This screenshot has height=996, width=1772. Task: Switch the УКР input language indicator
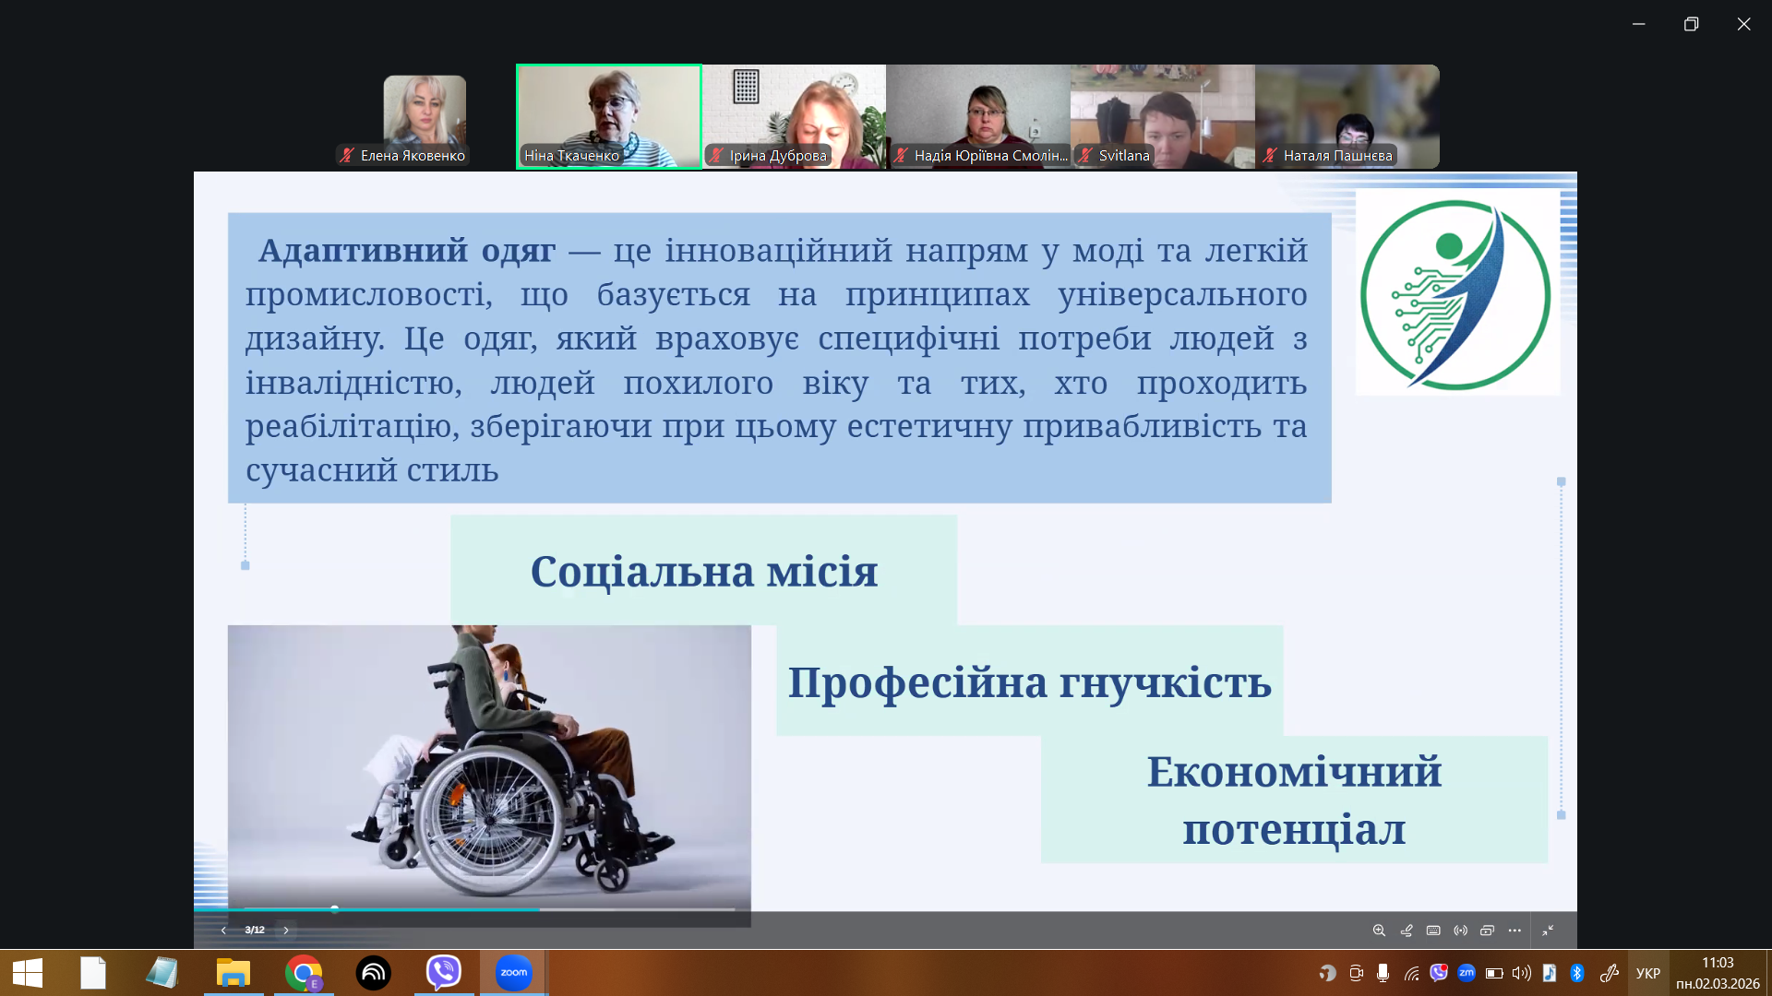click(1647, 973)
